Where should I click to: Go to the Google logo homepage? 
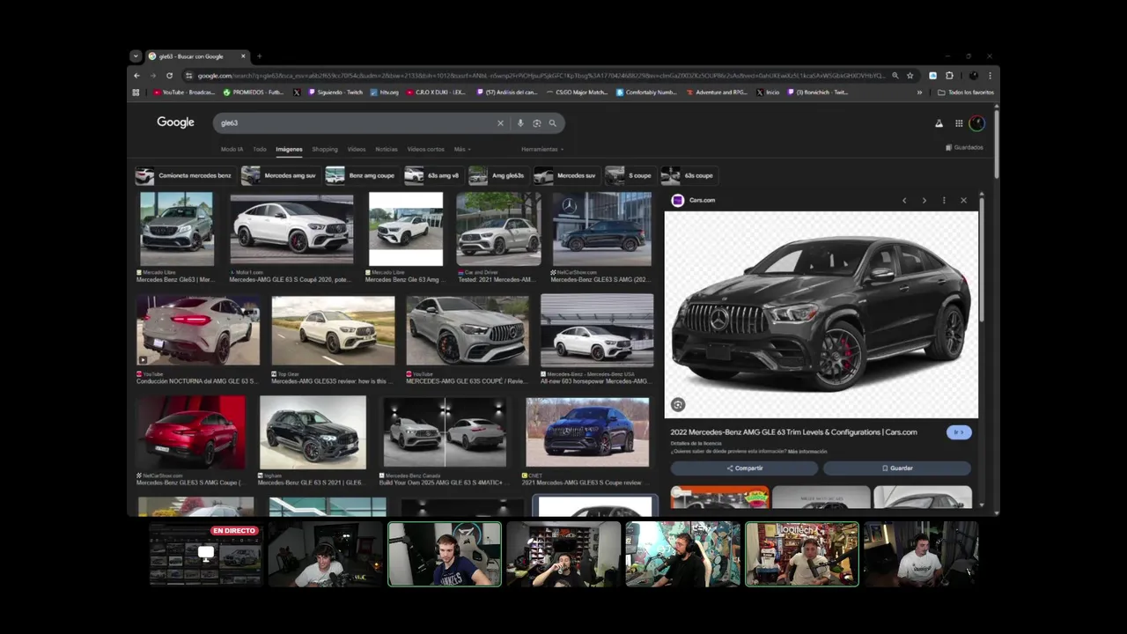(175, 122)
